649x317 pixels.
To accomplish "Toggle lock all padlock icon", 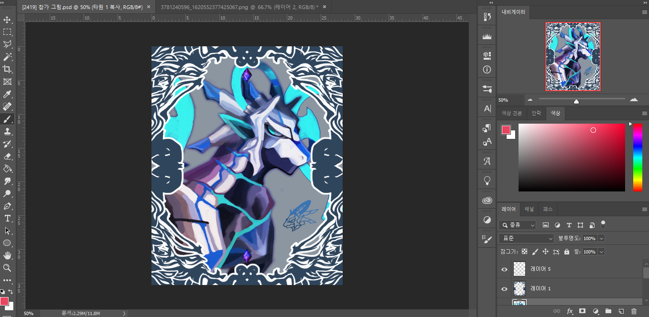I will click(567, 252).
